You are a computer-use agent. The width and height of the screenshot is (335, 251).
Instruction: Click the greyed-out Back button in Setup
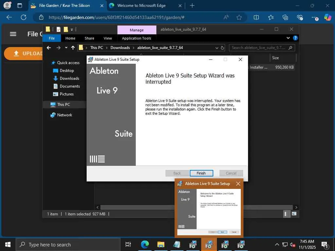[177, 173]
